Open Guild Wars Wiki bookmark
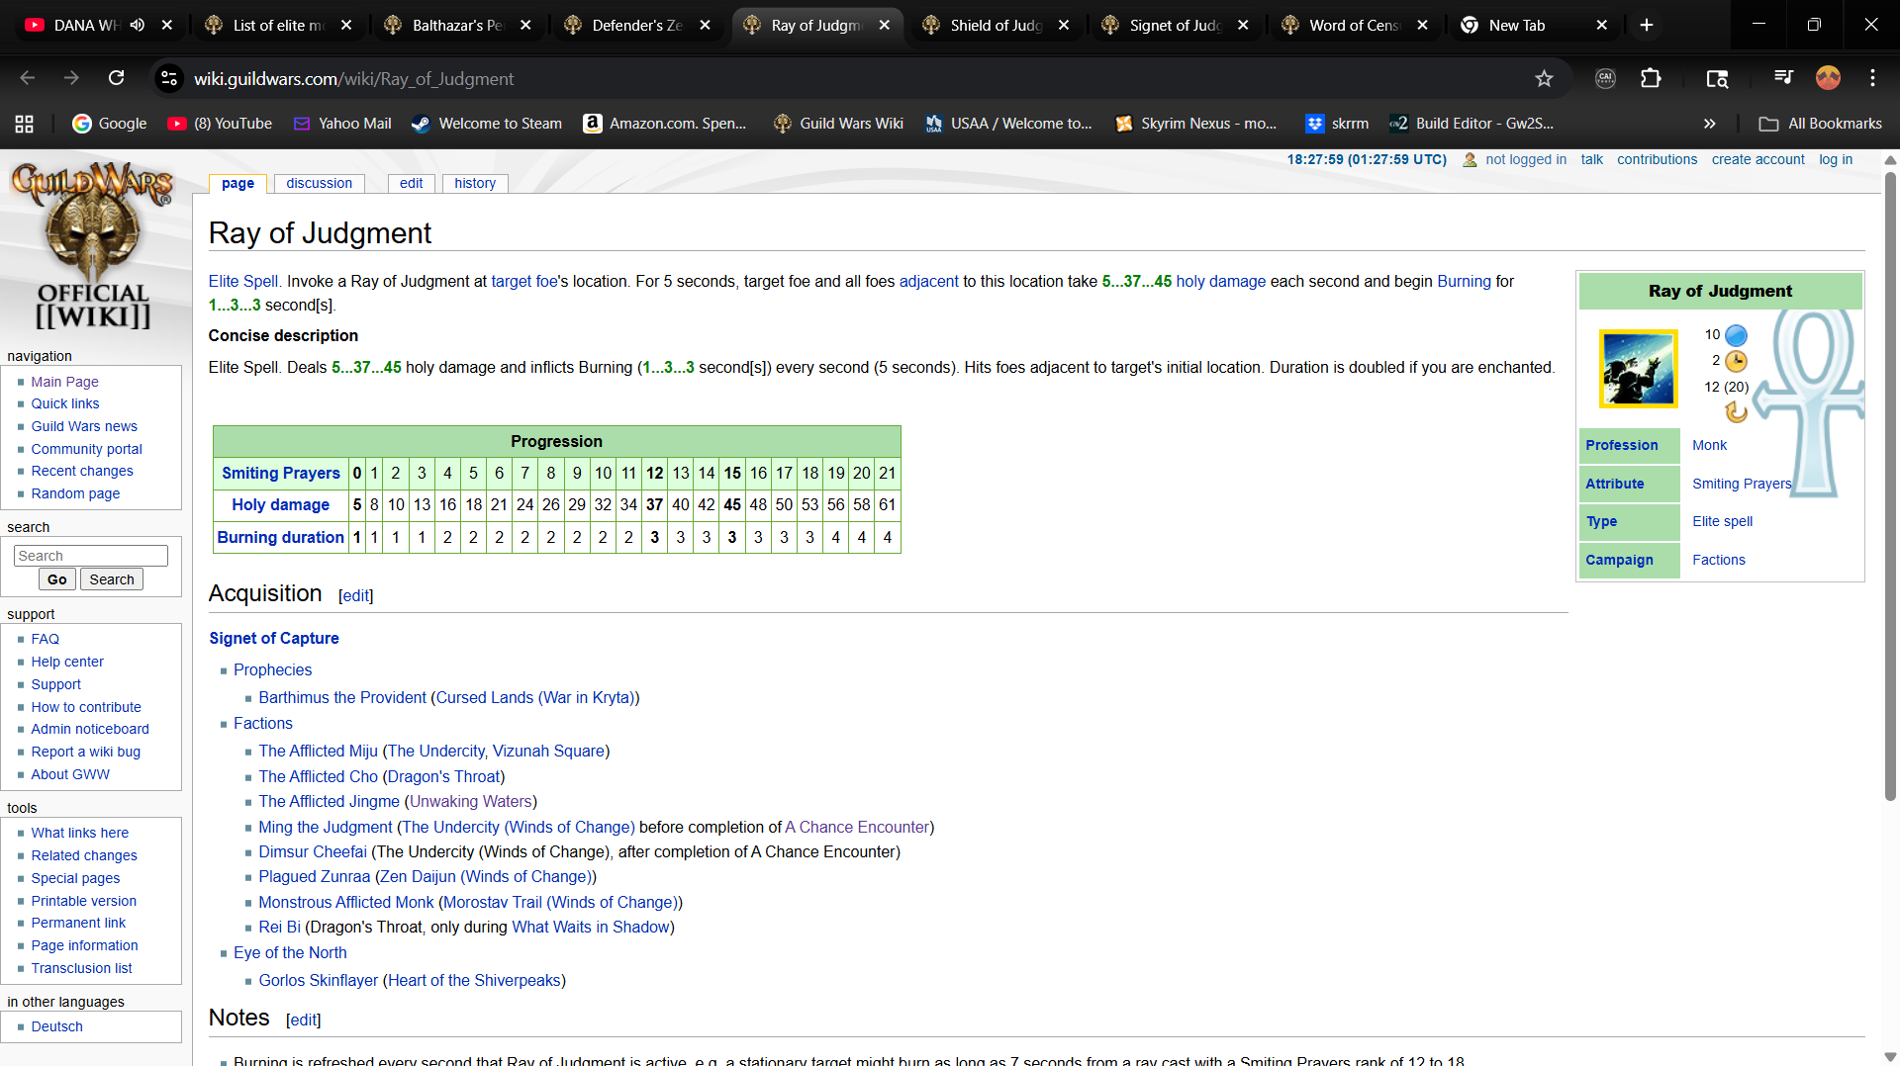This screenshot has height=1066, width=1900. tap(838, 124)
